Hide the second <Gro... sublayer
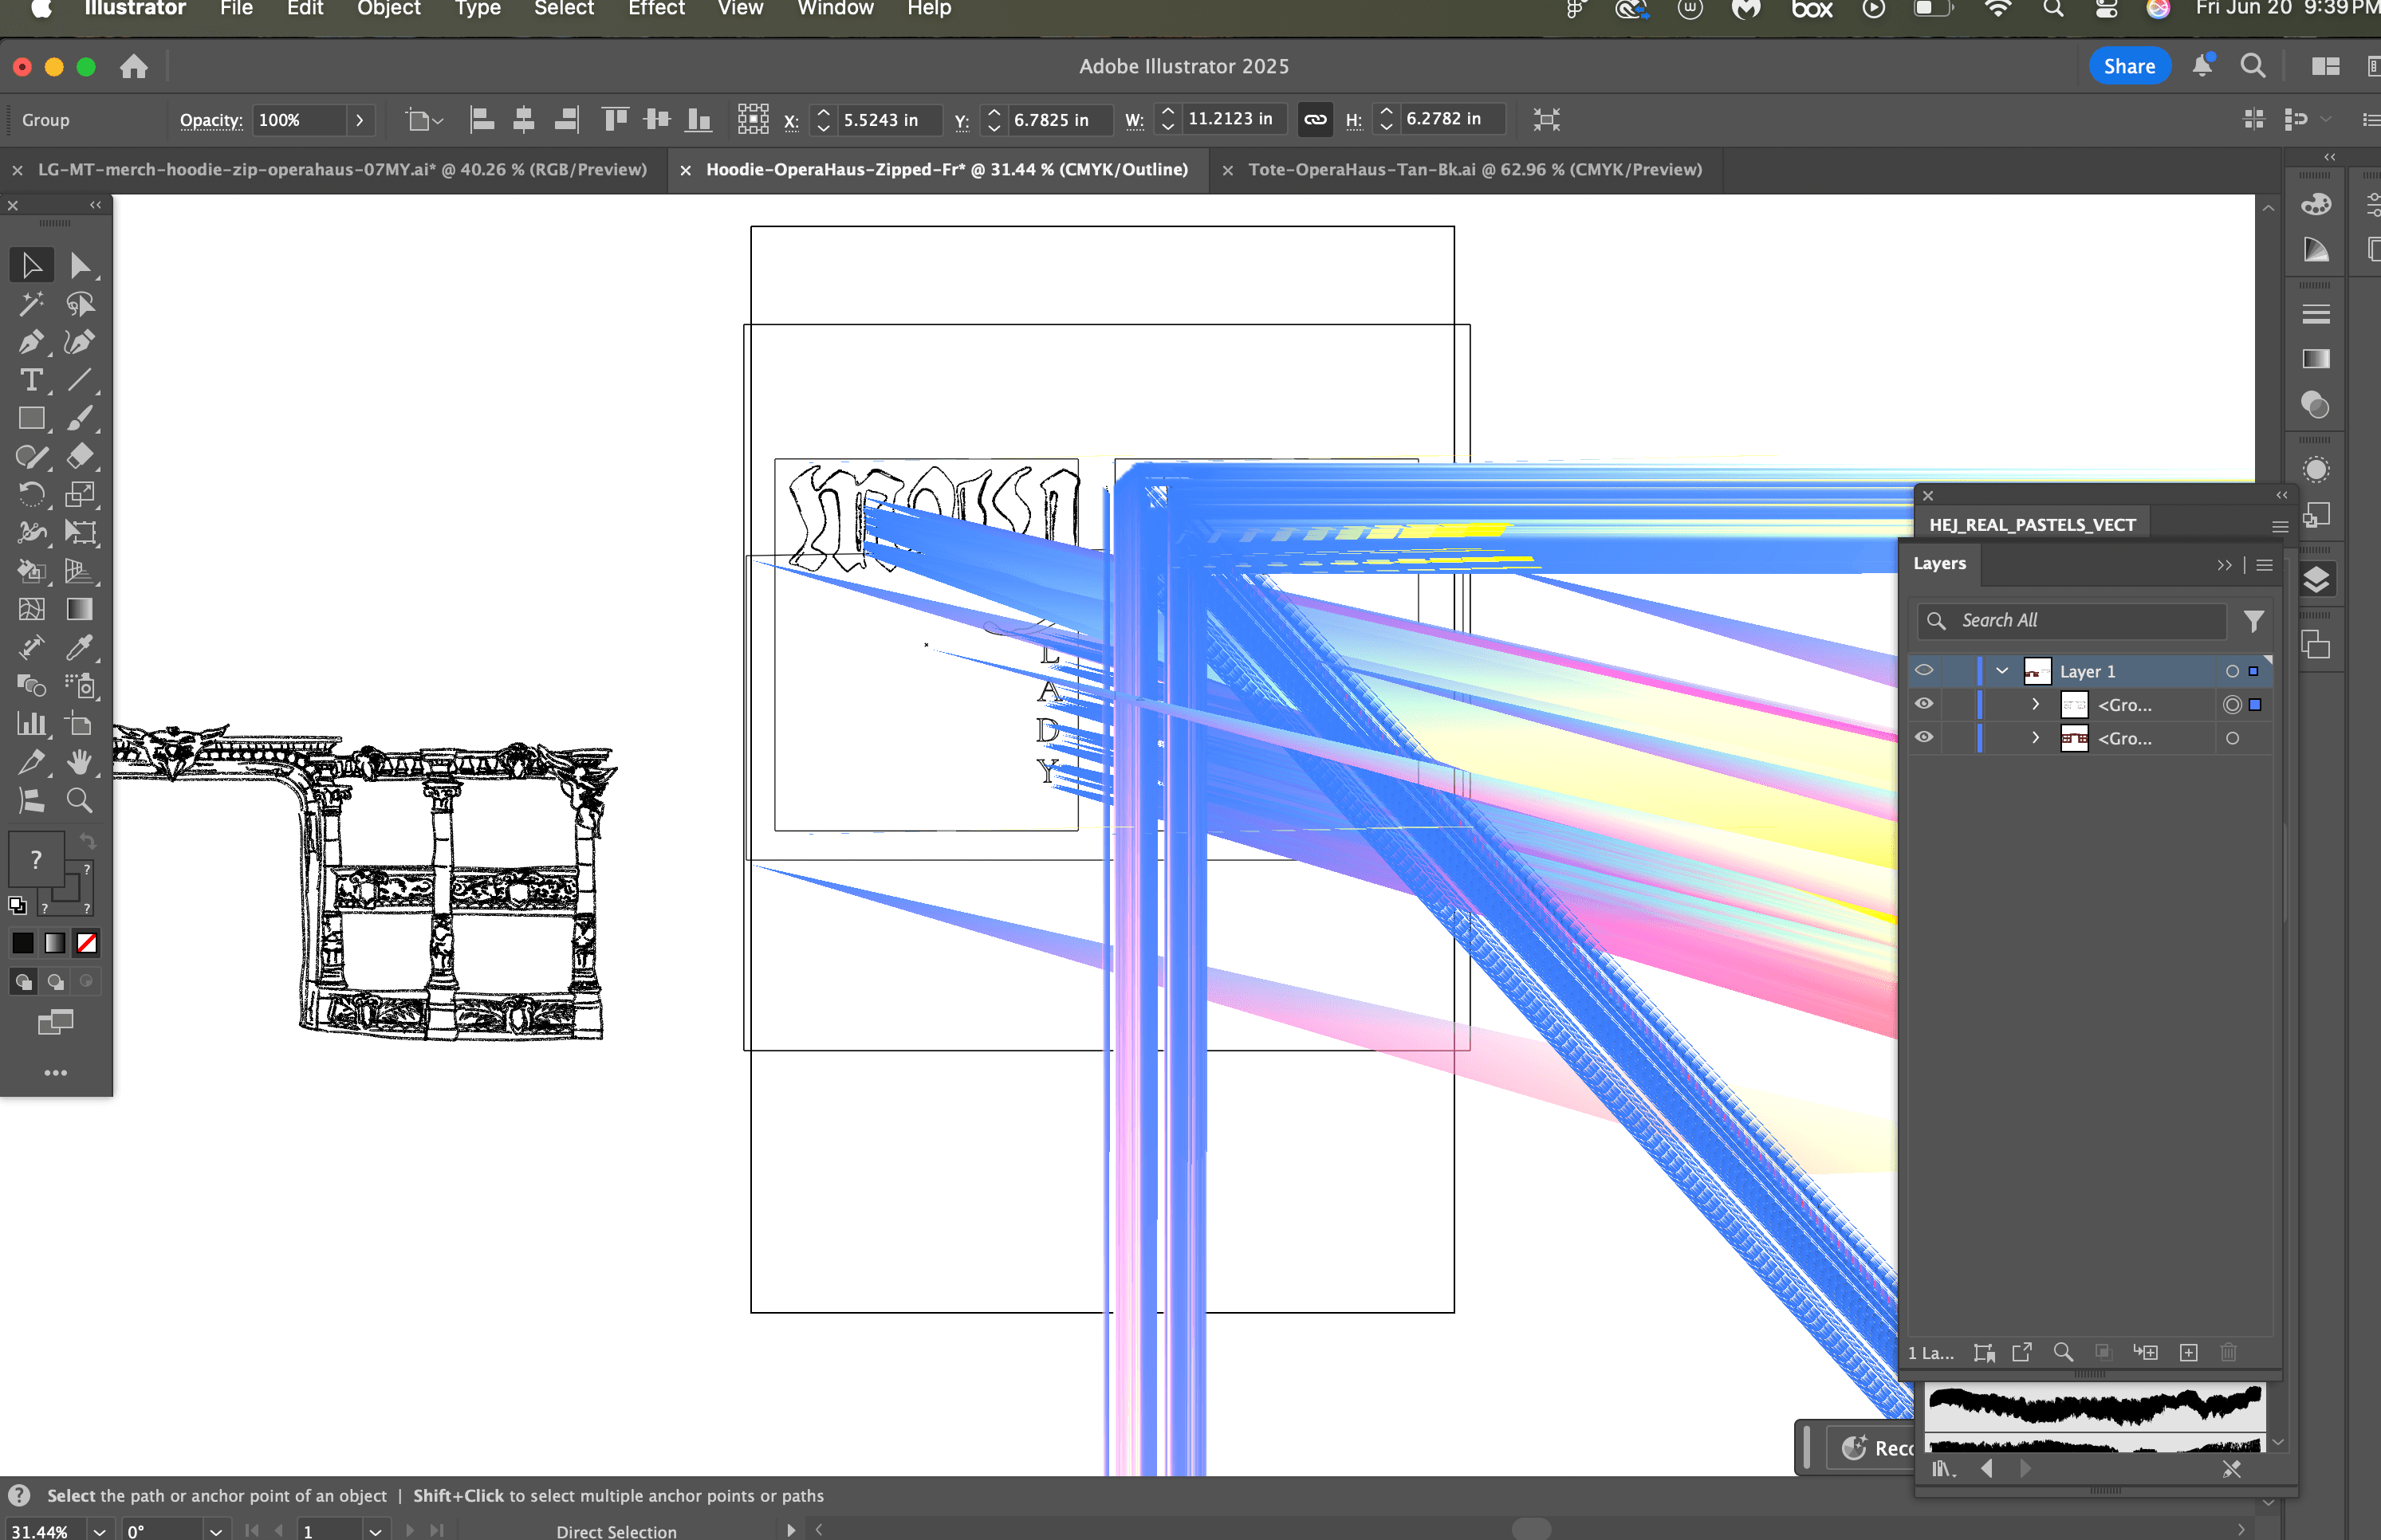The height and width of the screenshot is (1540, 2381). (1924, 738)
